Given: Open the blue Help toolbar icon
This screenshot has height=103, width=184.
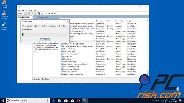Looking at the screenshot, I should (39, 13).
